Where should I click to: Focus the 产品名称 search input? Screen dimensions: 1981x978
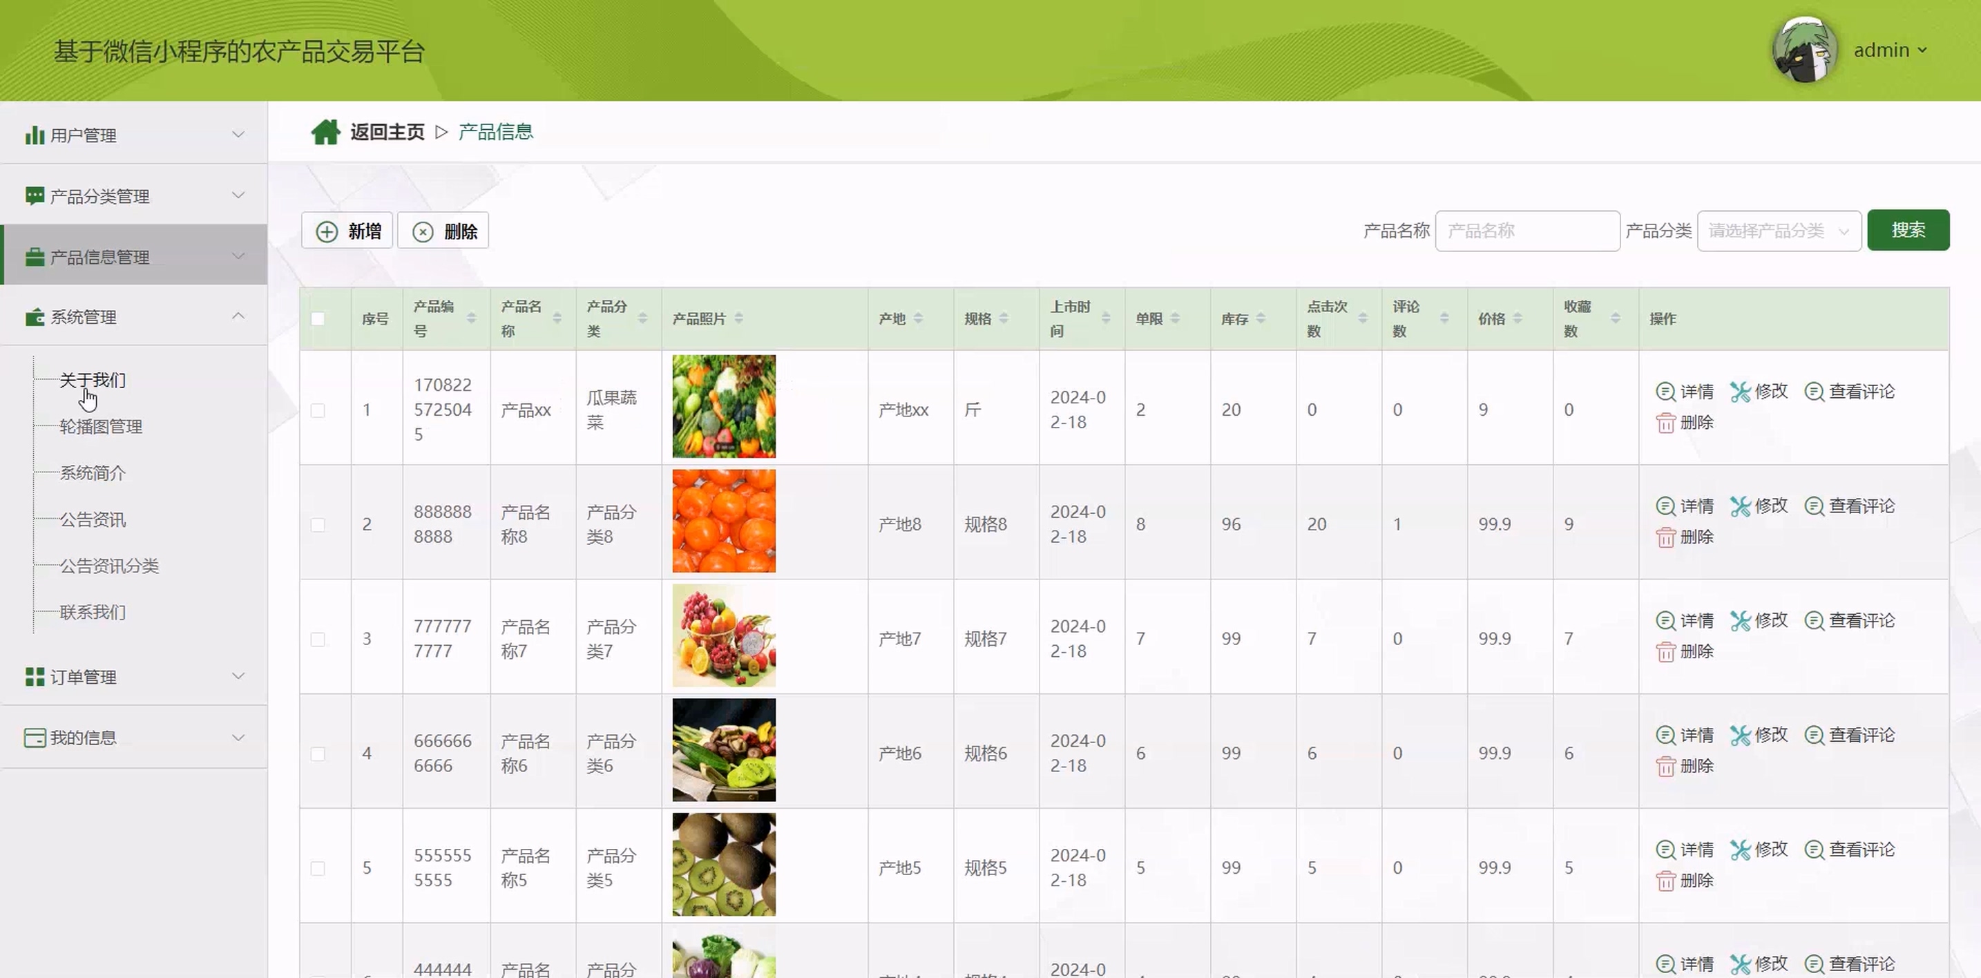pyautogui.click(x=1527, y=231)
